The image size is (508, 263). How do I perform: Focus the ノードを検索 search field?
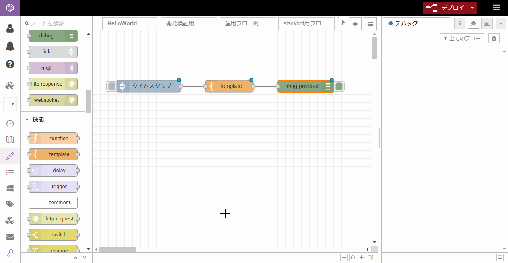point(56,23)
